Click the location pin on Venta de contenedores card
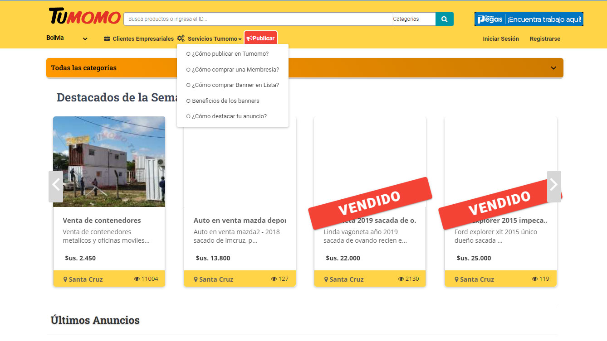This screenshot has width=607, height=341. 65,279
